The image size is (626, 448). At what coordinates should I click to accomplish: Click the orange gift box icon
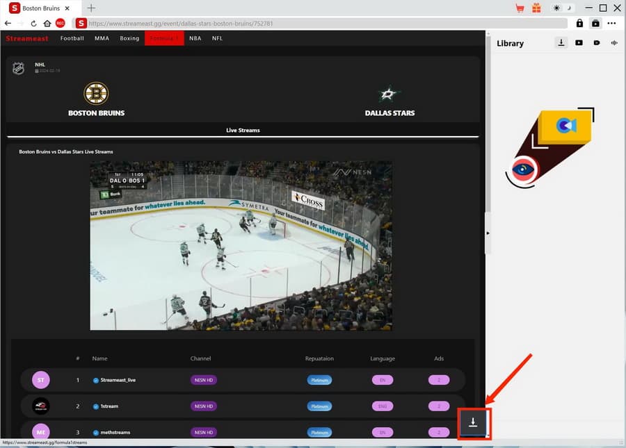pos(536,8)
